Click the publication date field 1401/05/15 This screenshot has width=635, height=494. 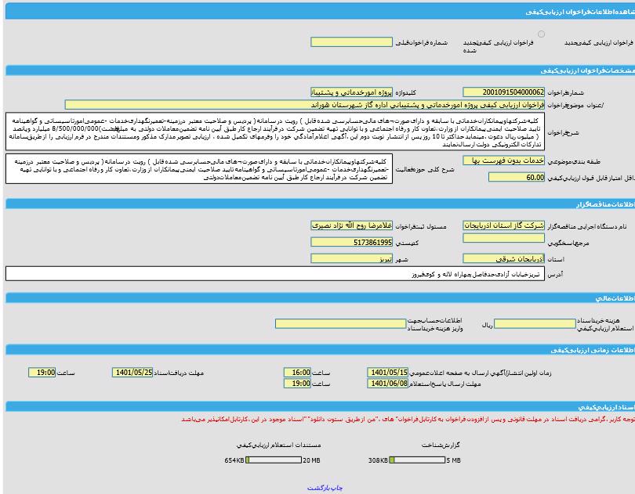(x=387, y=373)
